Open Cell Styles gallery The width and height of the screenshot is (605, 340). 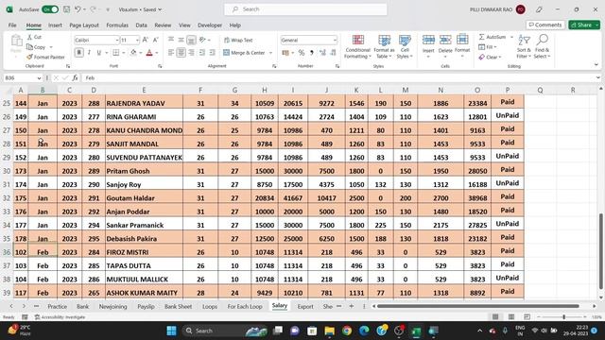[x=405, y=46]
